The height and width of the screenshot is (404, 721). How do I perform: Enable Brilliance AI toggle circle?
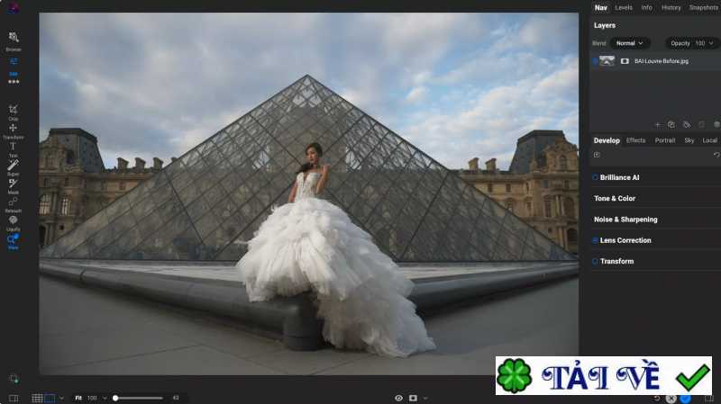[x=595, y=177]
